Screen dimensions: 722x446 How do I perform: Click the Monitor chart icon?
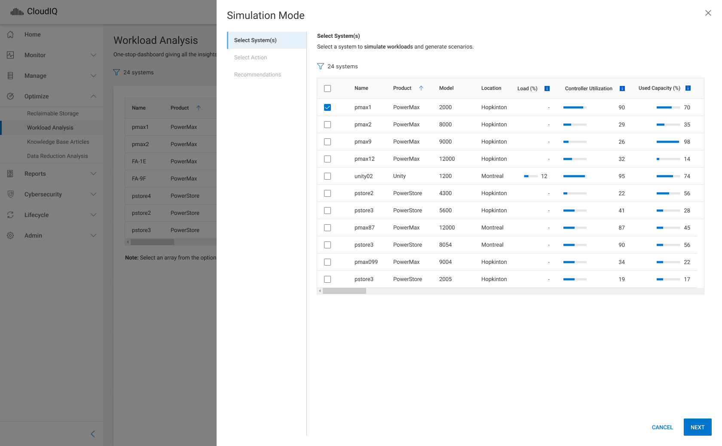point(11,55)
